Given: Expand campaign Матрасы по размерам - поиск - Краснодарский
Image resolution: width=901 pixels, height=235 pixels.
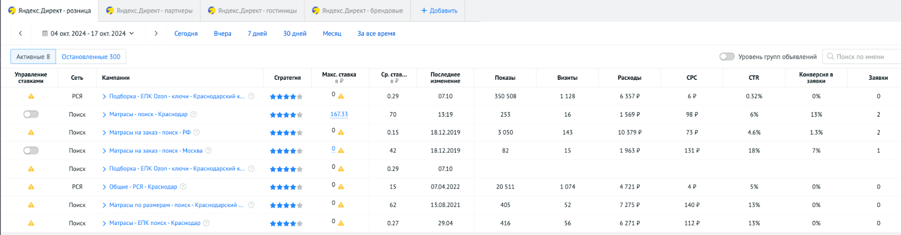Looking at the screenshot, I should coord(105,205).
